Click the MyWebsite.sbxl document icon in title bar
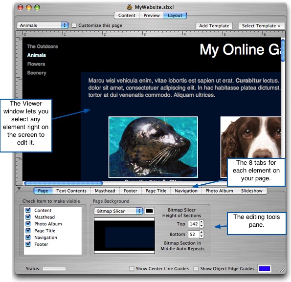This screenshot has width=291, height=282. pos(129,7)
